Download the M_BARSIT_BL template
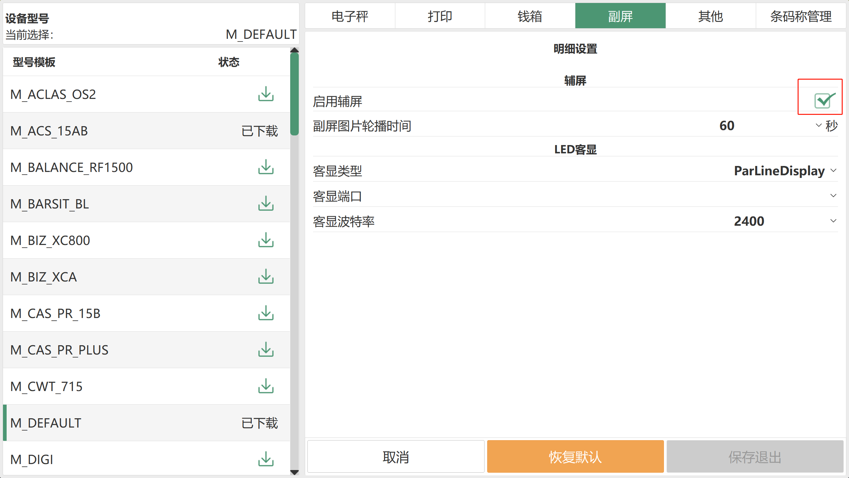 tap(266, 204)
